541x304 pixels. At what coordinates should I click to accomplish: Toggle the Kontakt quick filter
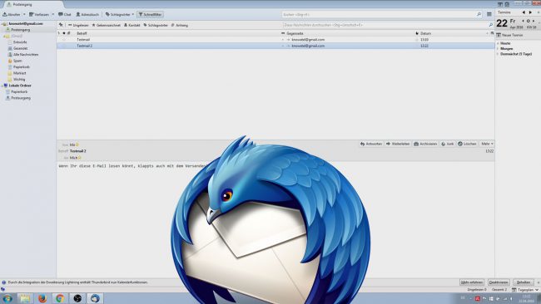point(132,25)
